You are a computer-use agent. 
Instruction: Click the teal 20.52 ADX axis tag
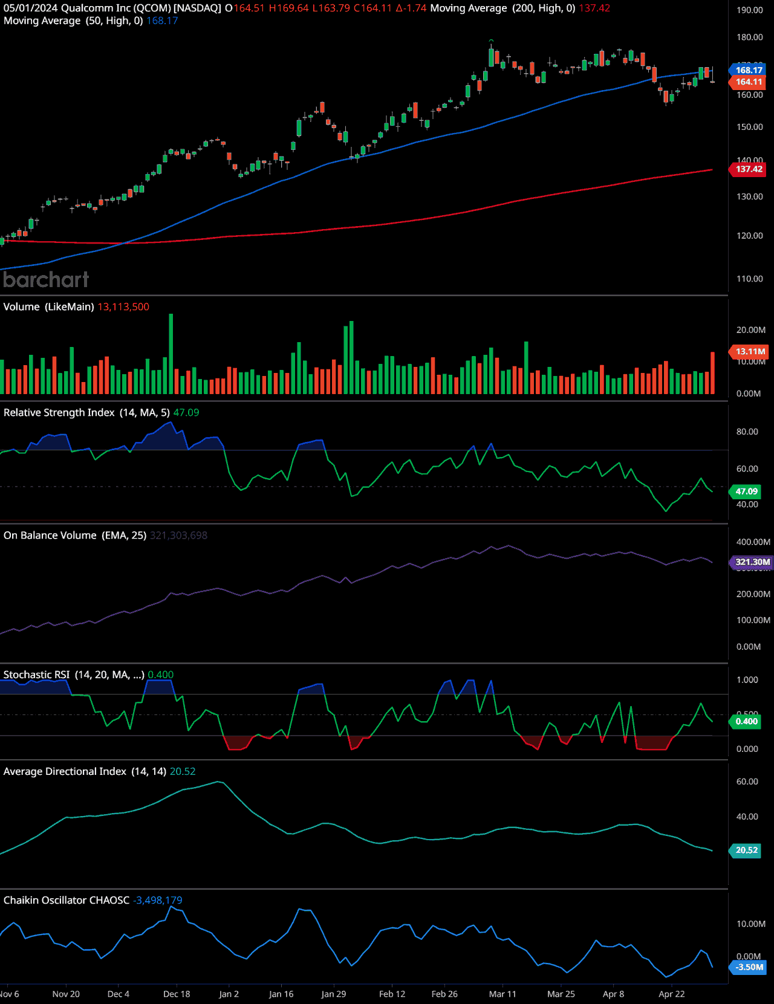point(746,850)
